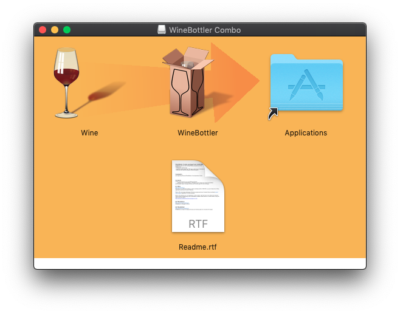Close the WineBottler Combo window

(x=43, y=30)
